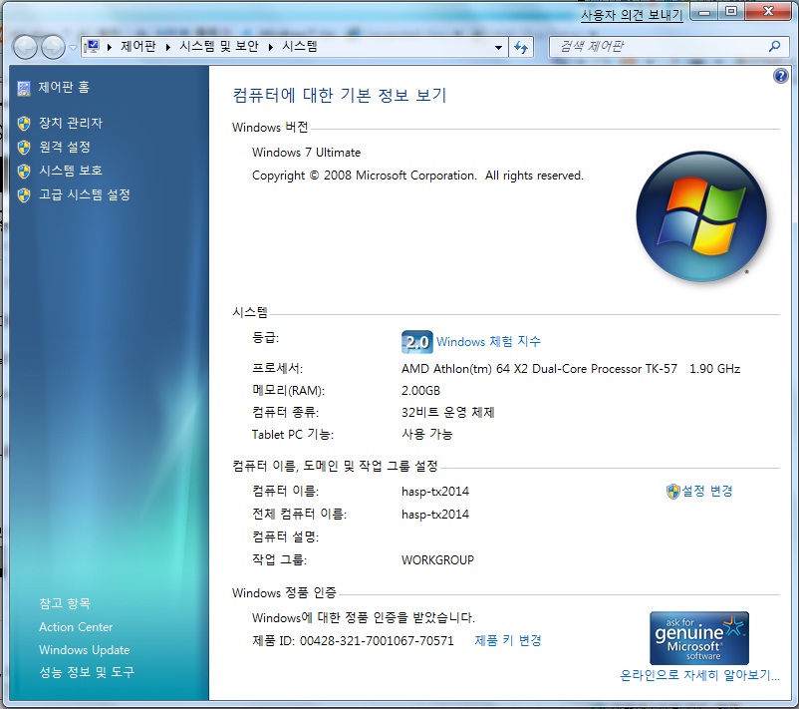Open the recent pages dropdown beside the navigation arrows
799x709 pixels.
73,48
